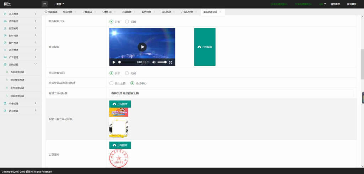The height and width of the screenshot is (174, 364).
Task: Collapse 系统设置 sidebar menu chevron
Action: (36, 64)
